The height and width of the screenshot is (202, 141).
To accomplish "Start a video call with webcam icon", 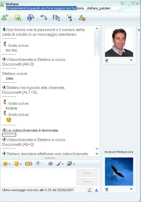I will coord(30,18).
